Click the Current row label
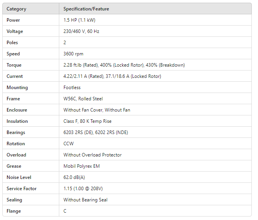Viewport: 258px width, 220px height. (15, 76)
